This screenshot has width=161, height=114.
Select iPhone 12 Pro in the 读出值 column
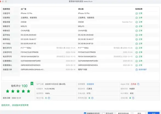pos(84,13)
